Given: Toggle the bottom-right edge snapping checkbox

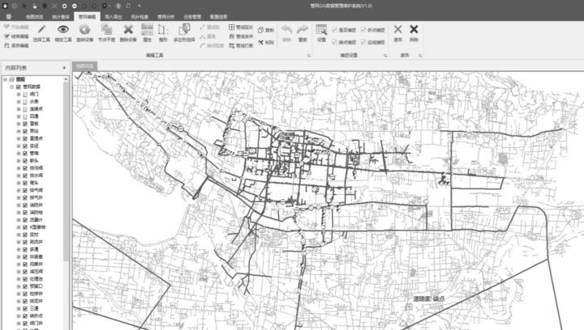Looking at the screenshot, I should (x=363, y=42).
